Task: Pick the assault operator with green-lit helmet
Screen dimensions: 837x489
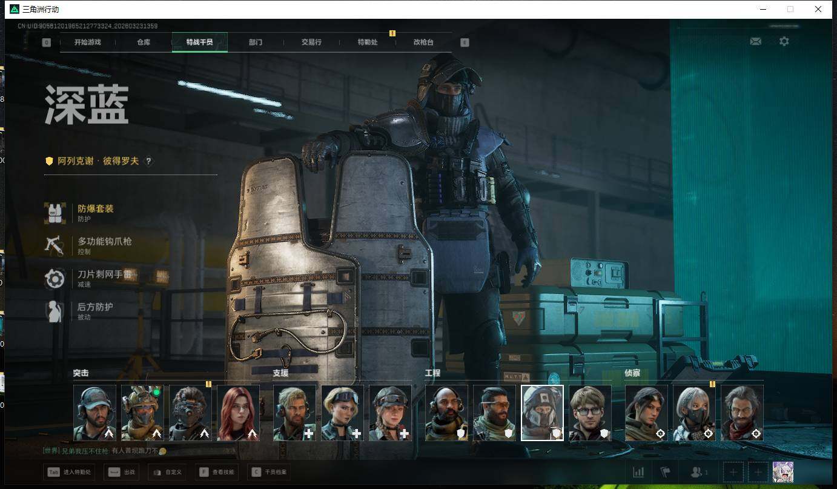Action: point(142,413)
